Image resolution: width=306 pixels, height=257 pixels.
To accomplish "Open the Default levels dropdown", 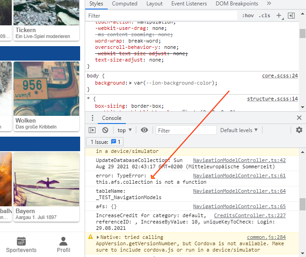I will [x=239, y=130].
